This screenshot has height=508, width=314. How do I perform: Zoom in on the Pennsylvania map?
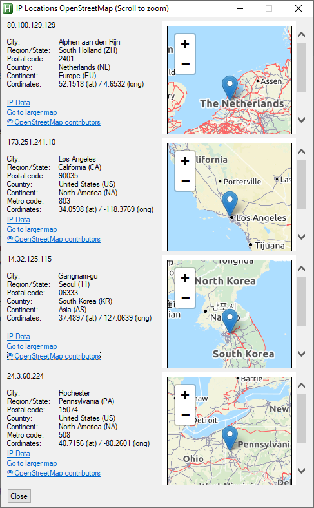185,395
